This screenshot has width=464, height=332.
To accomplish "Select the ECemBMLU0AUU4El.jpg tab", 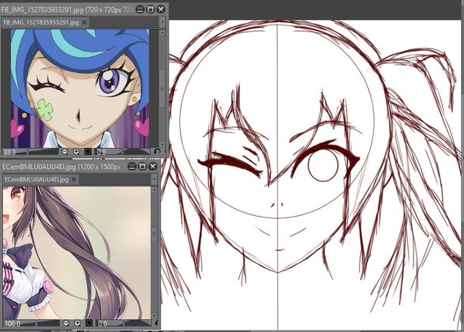I will [x=36, y=180].
